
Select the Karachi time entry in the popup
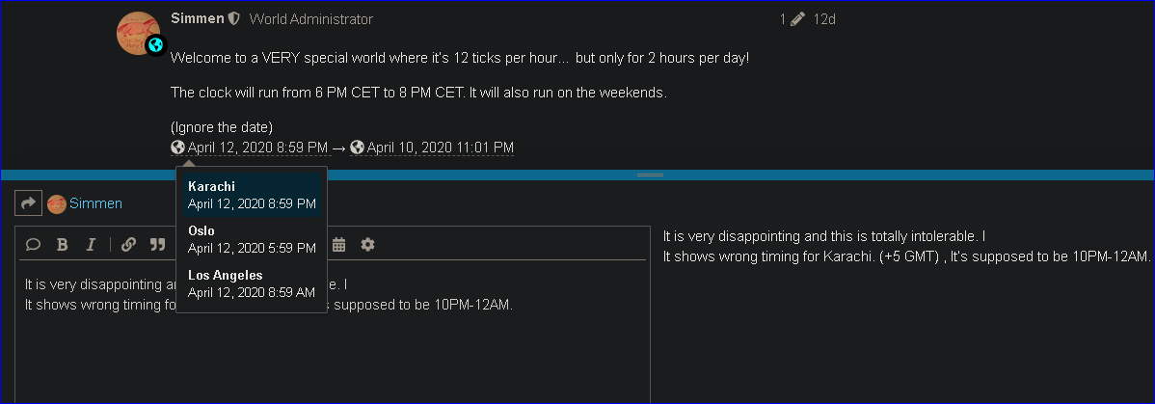pyautogui.click(x=252, y=195)
